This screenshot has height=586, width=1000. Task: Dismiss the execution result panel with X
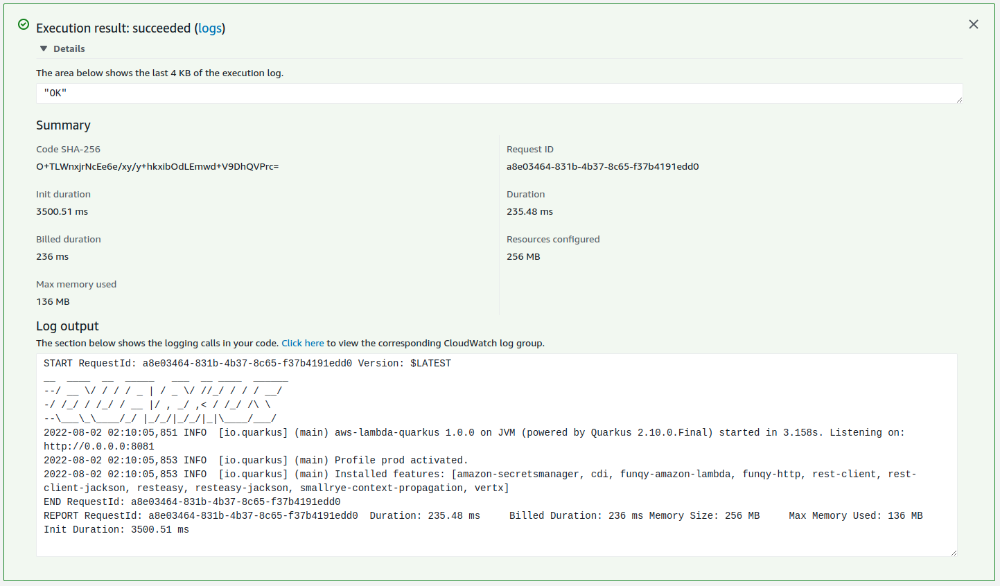974,24
